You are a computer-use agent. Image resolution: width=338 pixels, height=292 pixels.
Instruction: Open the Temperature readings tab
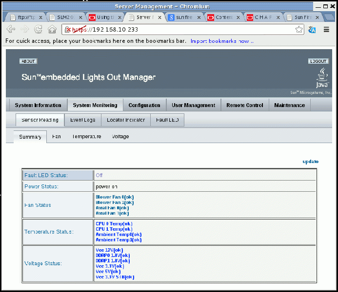click(86, 137)
